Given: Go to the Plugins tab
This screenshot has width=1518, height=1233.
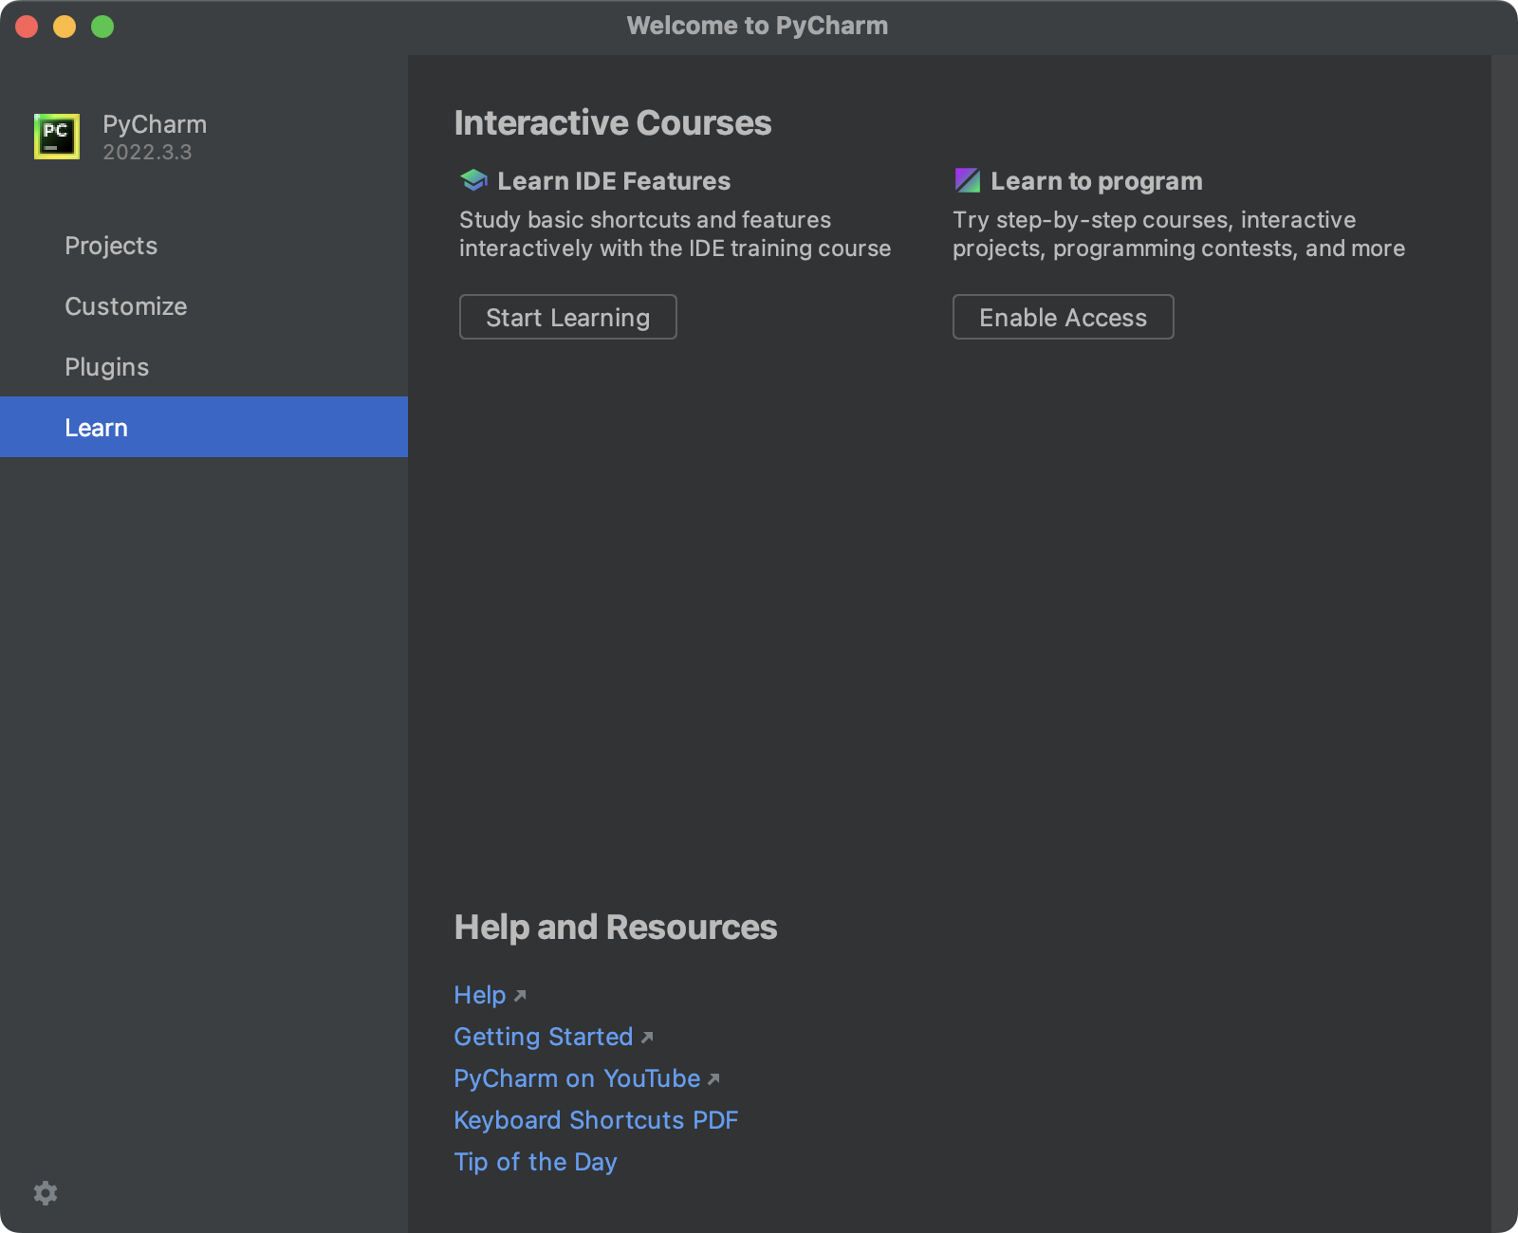Looking at the screenshot, I should (x=204, y=367).
